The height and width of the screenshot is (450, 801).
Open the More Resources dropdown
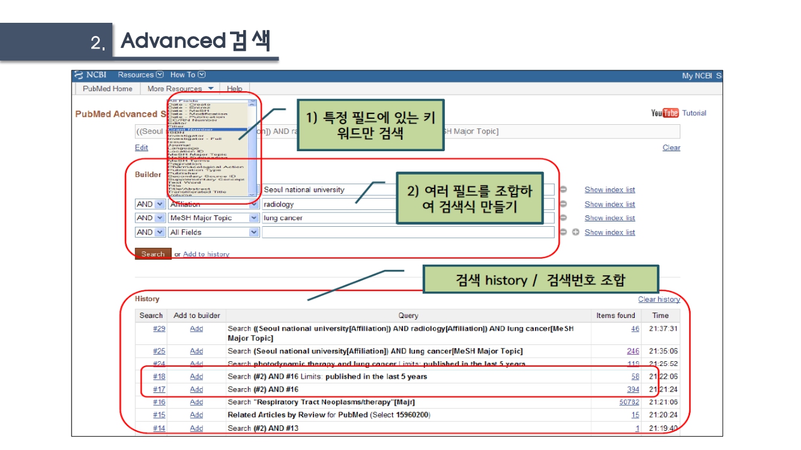tap(180, 89)
